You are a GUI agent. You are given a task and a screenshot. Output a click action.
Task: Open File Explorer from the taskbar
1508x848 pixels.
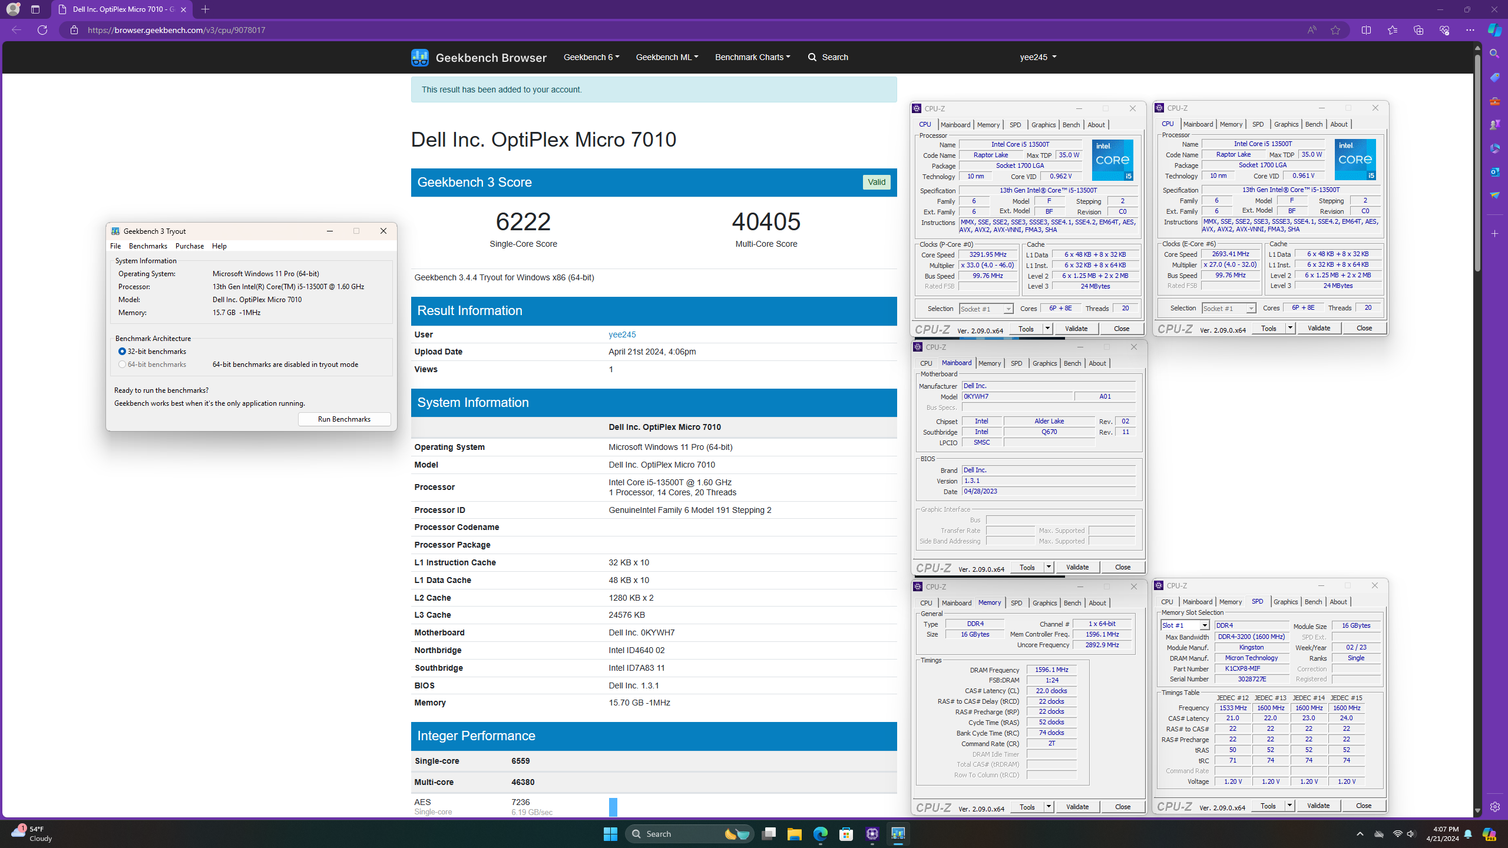coord(794,834)
